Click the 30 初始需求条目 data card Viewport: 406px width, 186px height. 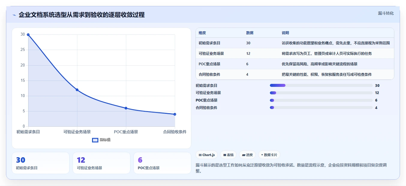point(40,163)
